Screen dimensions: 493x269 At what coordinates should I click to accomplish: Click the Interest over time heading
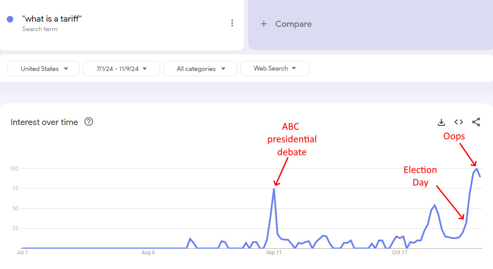coord(45,122)
